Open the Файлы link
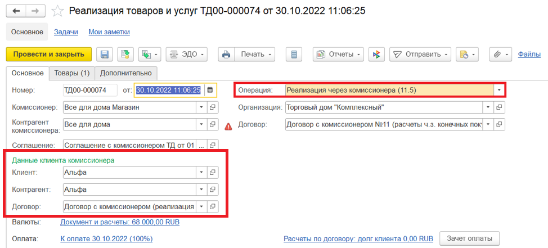 [x=529, y=54]
